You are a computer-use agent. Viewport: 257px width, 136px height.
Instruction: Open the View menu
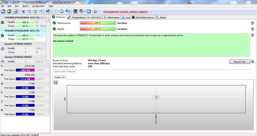coord(17,6)
